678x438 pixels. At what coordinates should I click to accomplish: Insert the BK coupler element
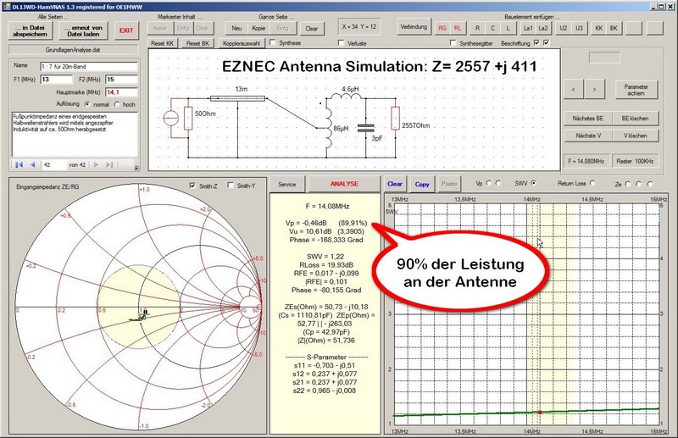pos(614,28)
